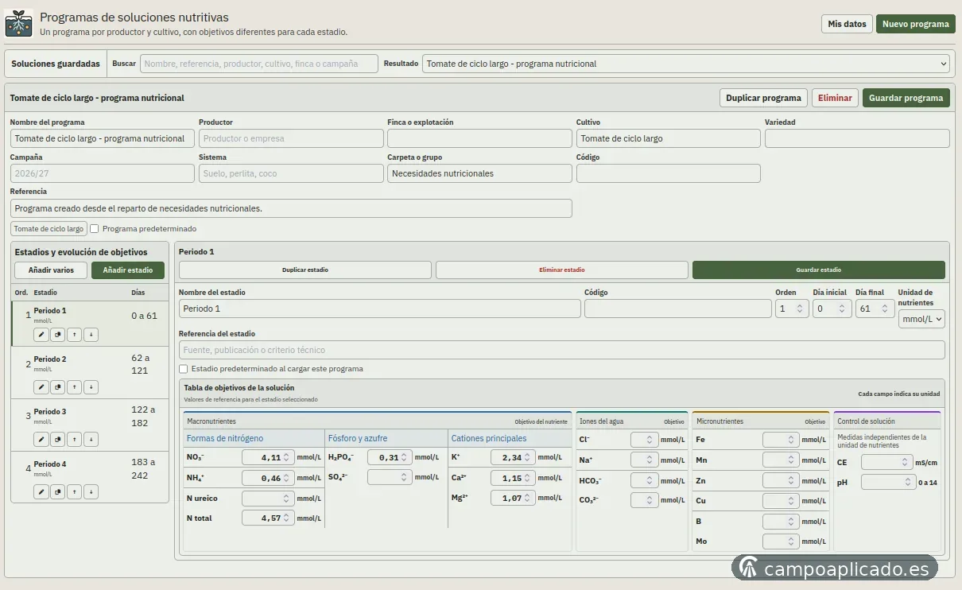Click the Día final stepper field
This screenshot has width=962, height=590.
pyautogui.click(x=875, y=309)
